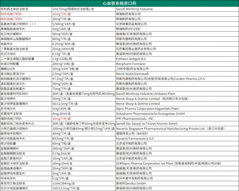Select the "50/12.5mg*7片/盒" specification
This screenshot has width=239, height=191.
click(x=65, y=104)
